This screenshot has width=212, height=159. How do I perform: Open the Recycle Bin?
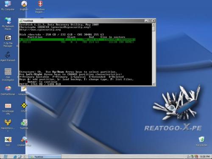coord(202,141)
